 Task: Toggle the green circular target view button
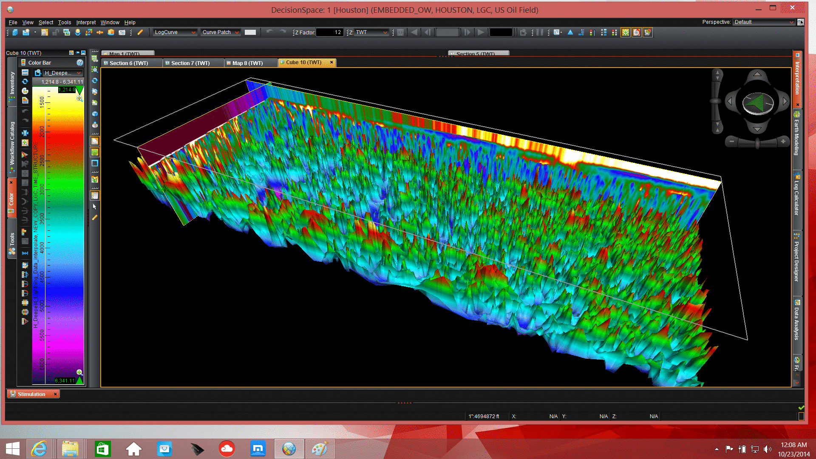(x=95, y=152)
